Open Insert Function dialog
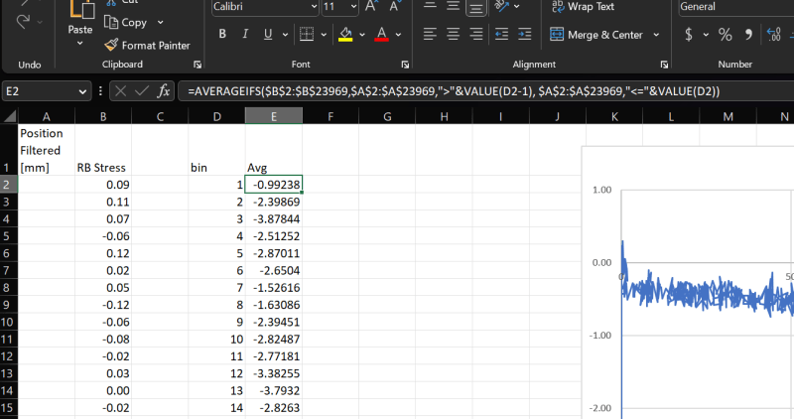This screenshot has height=419, width=794. (x=163, y=91)
